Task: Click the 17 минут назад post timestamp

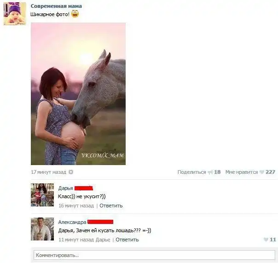Action: [x=49, y=172]
